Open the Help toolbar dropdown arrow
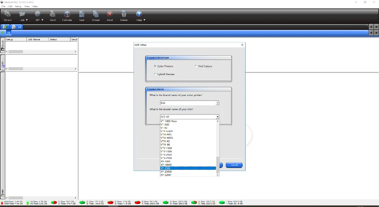The width and height of the screenshot is (379, 207). (x=144, y=20)
